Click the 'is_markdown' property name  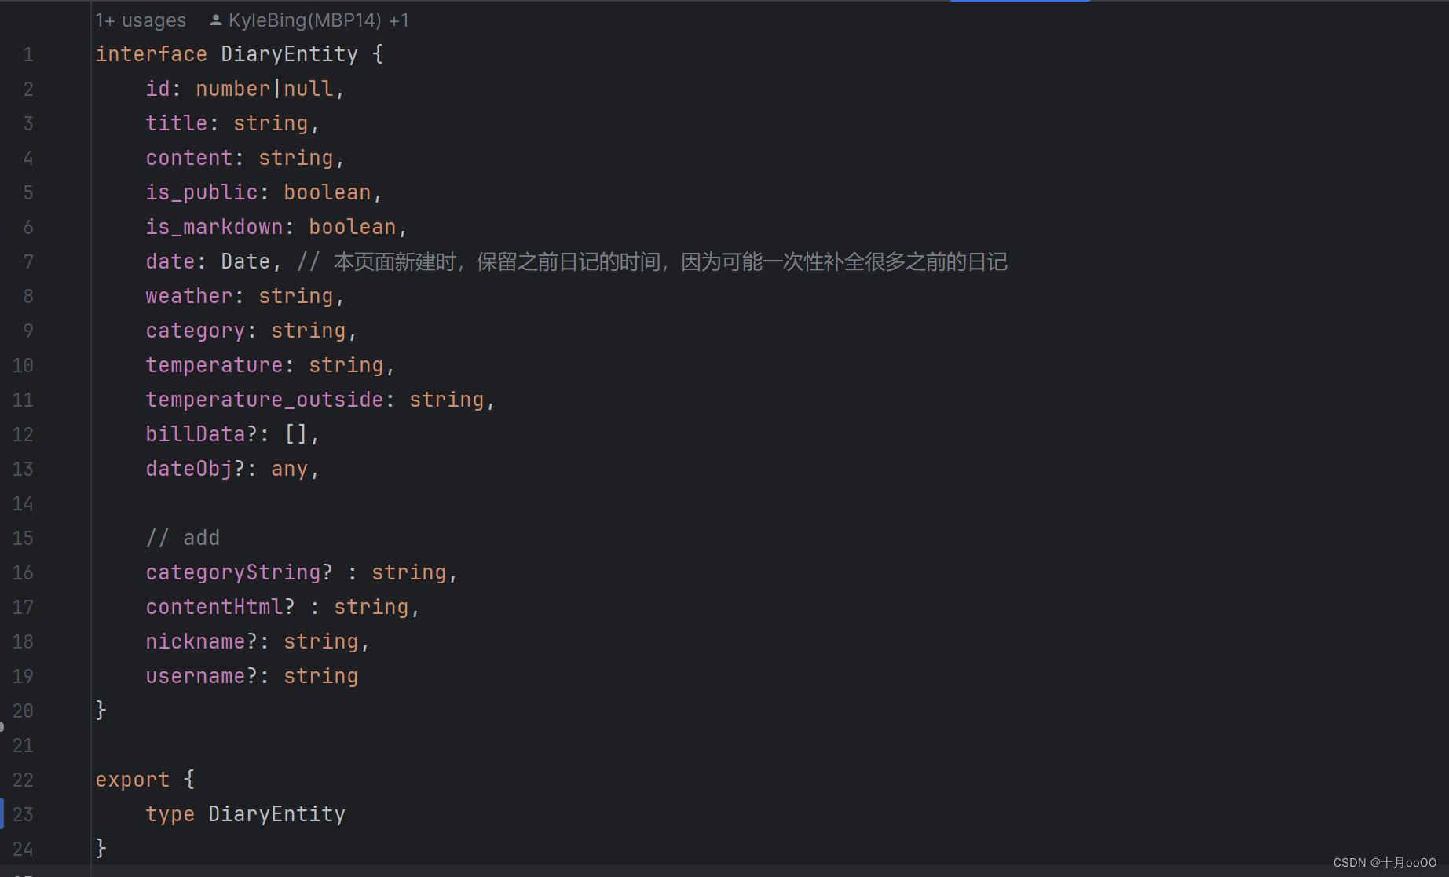[214, 227]
